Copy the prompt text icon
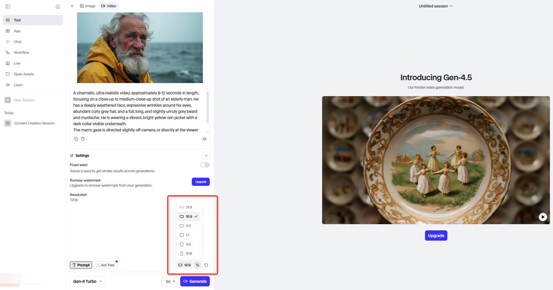This screenshot has height=290, width=553. [76, 139]
